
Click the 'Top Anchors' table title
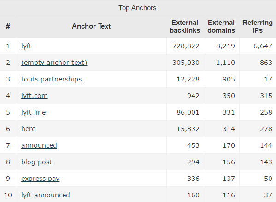point(137,8)
